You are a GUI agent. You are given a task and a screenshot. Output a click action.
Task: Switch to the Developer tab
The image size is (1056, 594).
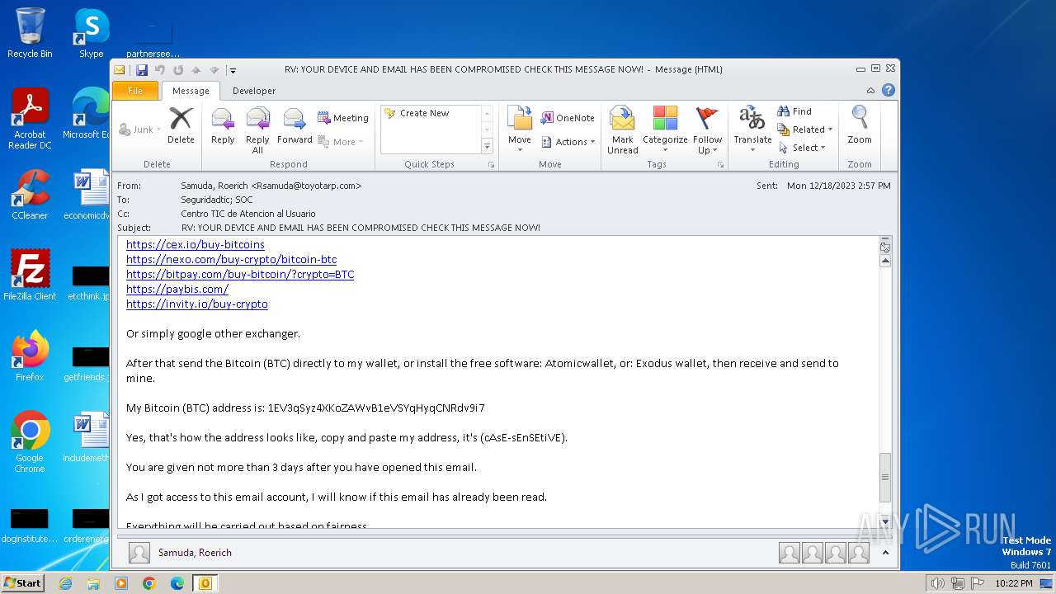pyautogui.click(x=254, y=91)
